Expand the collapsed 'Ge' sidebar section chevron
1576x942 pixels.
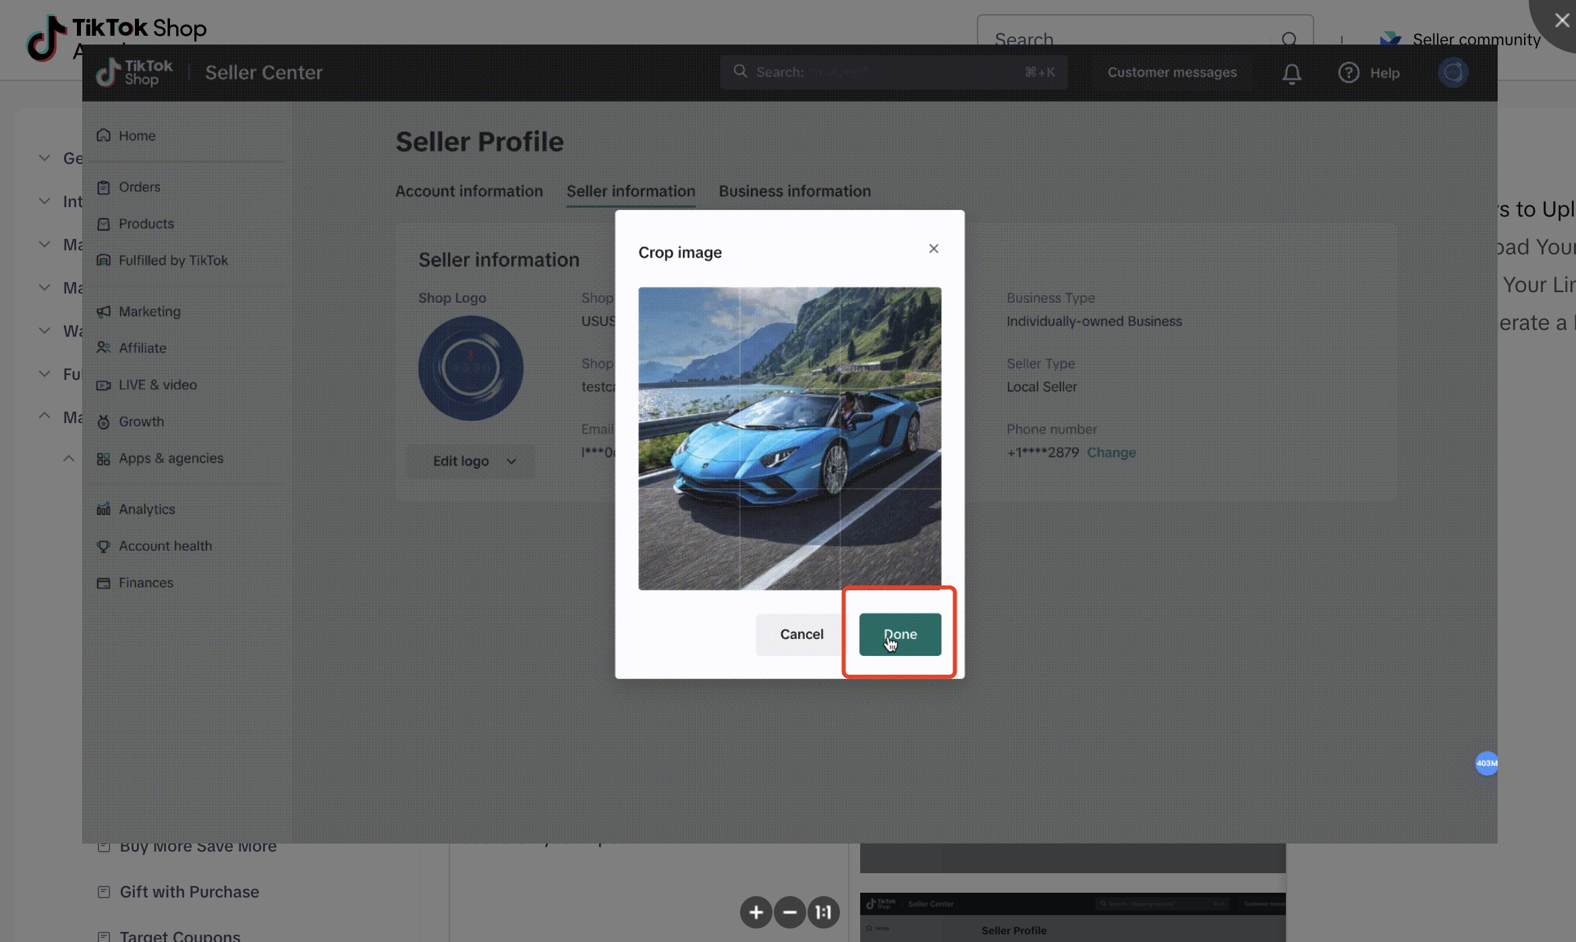coord(45,158)
